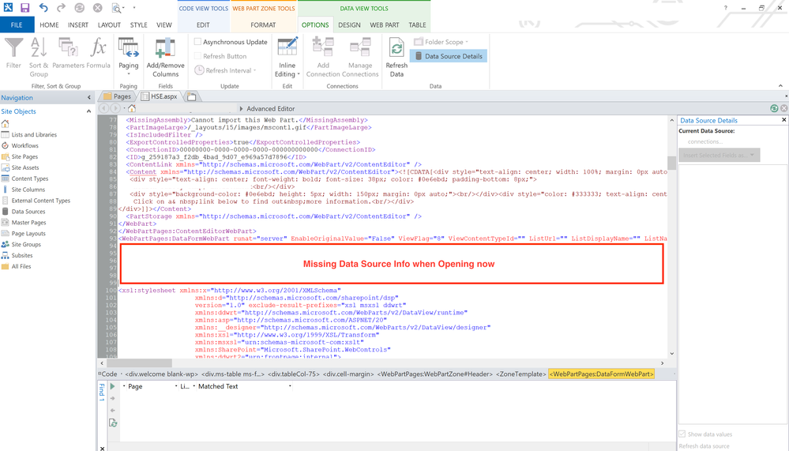Image resolution: width=789 pixels, height=451 pixels.
Task: Select the ZoneTemplate tag breadcrumb
Action: [x=520, y=374]
